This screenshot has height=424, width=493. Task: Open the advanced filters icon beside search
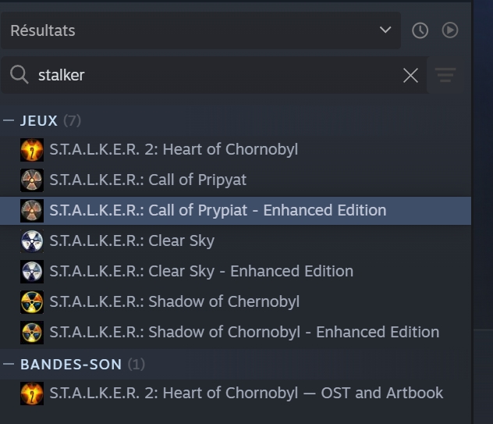point(445,75)
